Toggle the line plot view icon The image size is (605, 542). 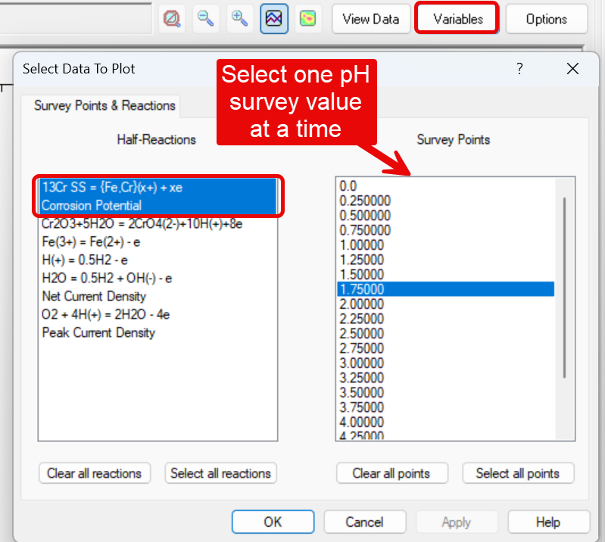pos(274,18)
